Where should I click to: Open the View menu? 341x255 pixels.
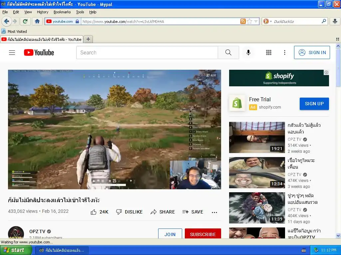tap(28, 12)
